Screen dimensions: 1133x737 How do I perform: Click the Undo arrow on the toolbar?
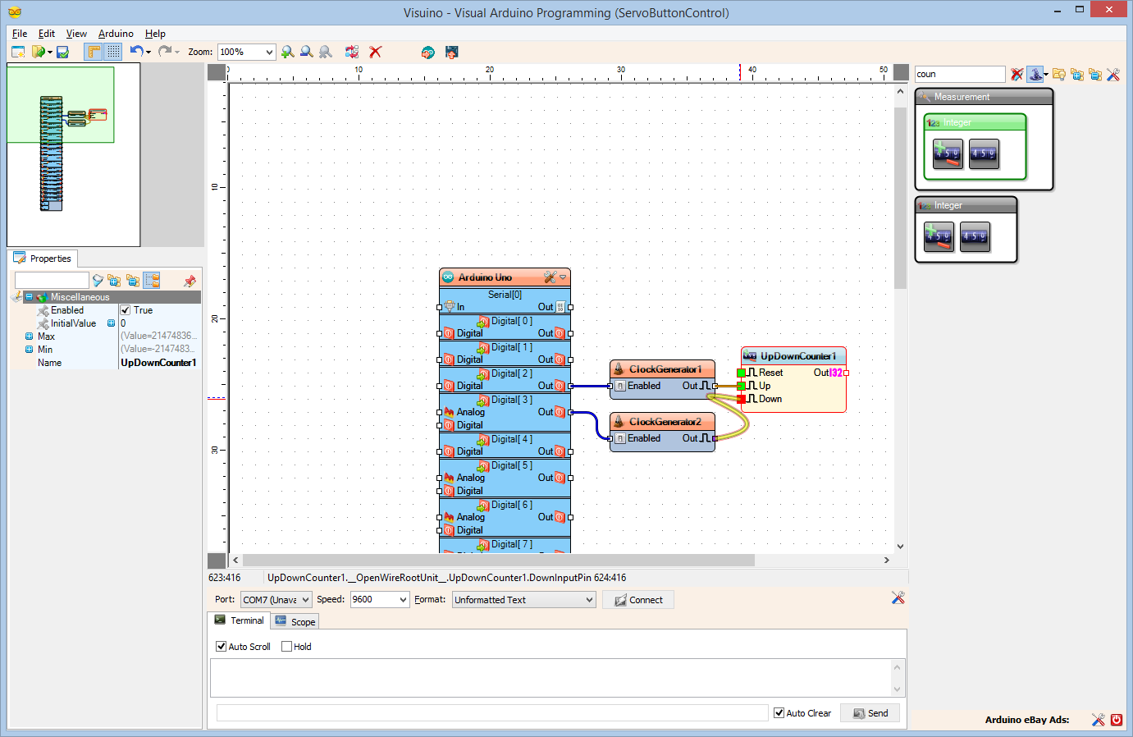click(135, 52)
